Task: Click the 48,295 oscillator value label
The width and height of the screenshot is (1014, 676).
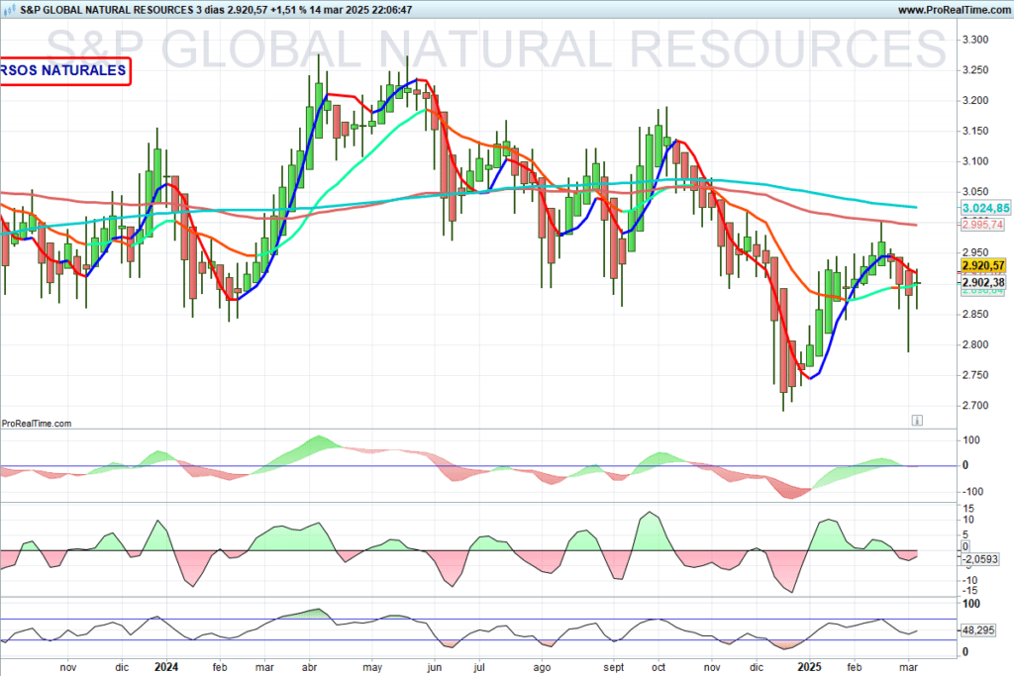Action: [977, 629]
